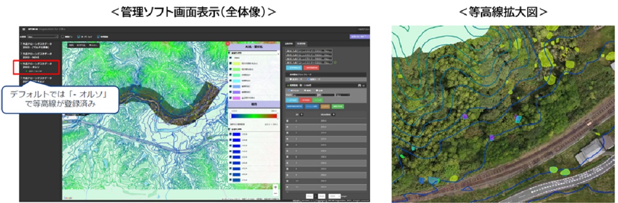Check the checkbox of table row ID 0
The width and height of the screenshot is (618, 203).
point(288,122)
